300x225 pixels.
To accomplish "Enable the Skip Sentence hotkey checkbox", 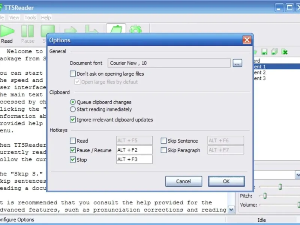I will 163,141.
